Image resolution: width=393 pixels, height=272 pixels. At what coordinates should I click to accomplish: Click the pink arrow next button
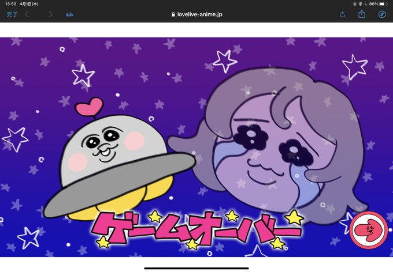369,230
